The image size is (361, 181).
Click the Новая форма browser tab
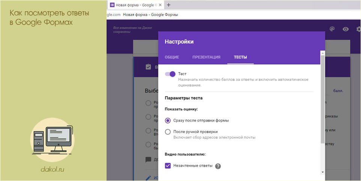tap(136, 5)
